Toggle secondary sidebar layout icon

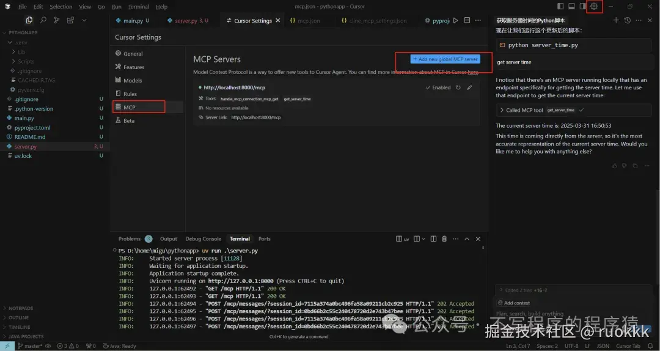[582, 6]
